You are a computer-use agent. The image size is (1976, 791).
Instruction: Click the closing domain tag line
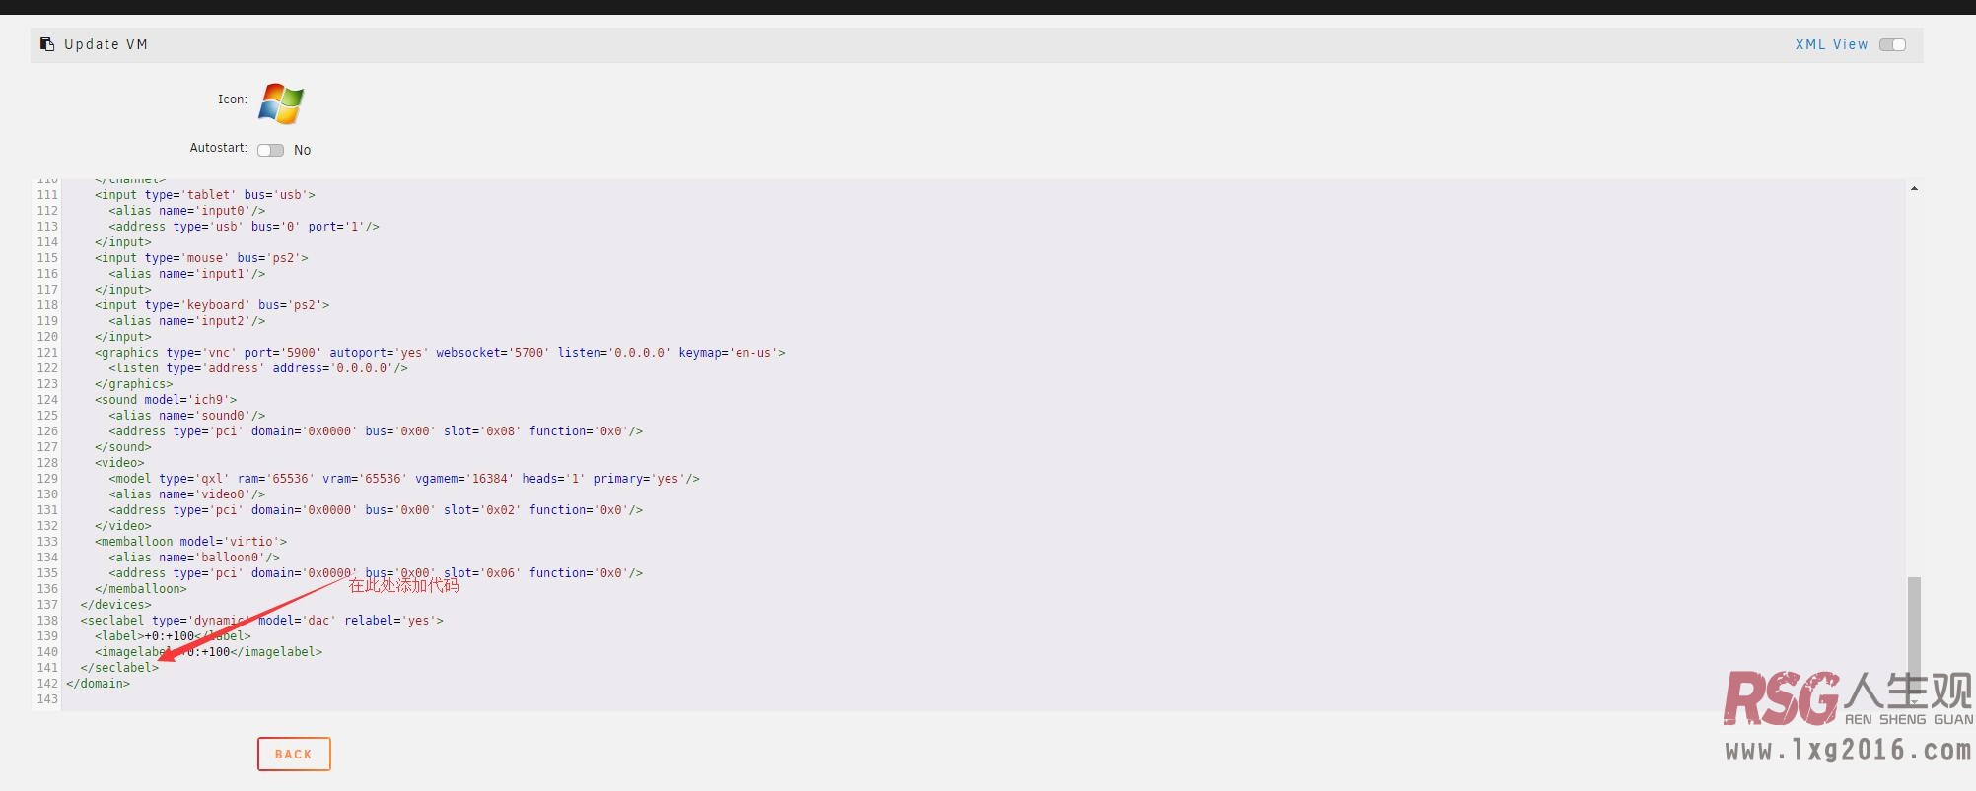click(x=99, y=684)
